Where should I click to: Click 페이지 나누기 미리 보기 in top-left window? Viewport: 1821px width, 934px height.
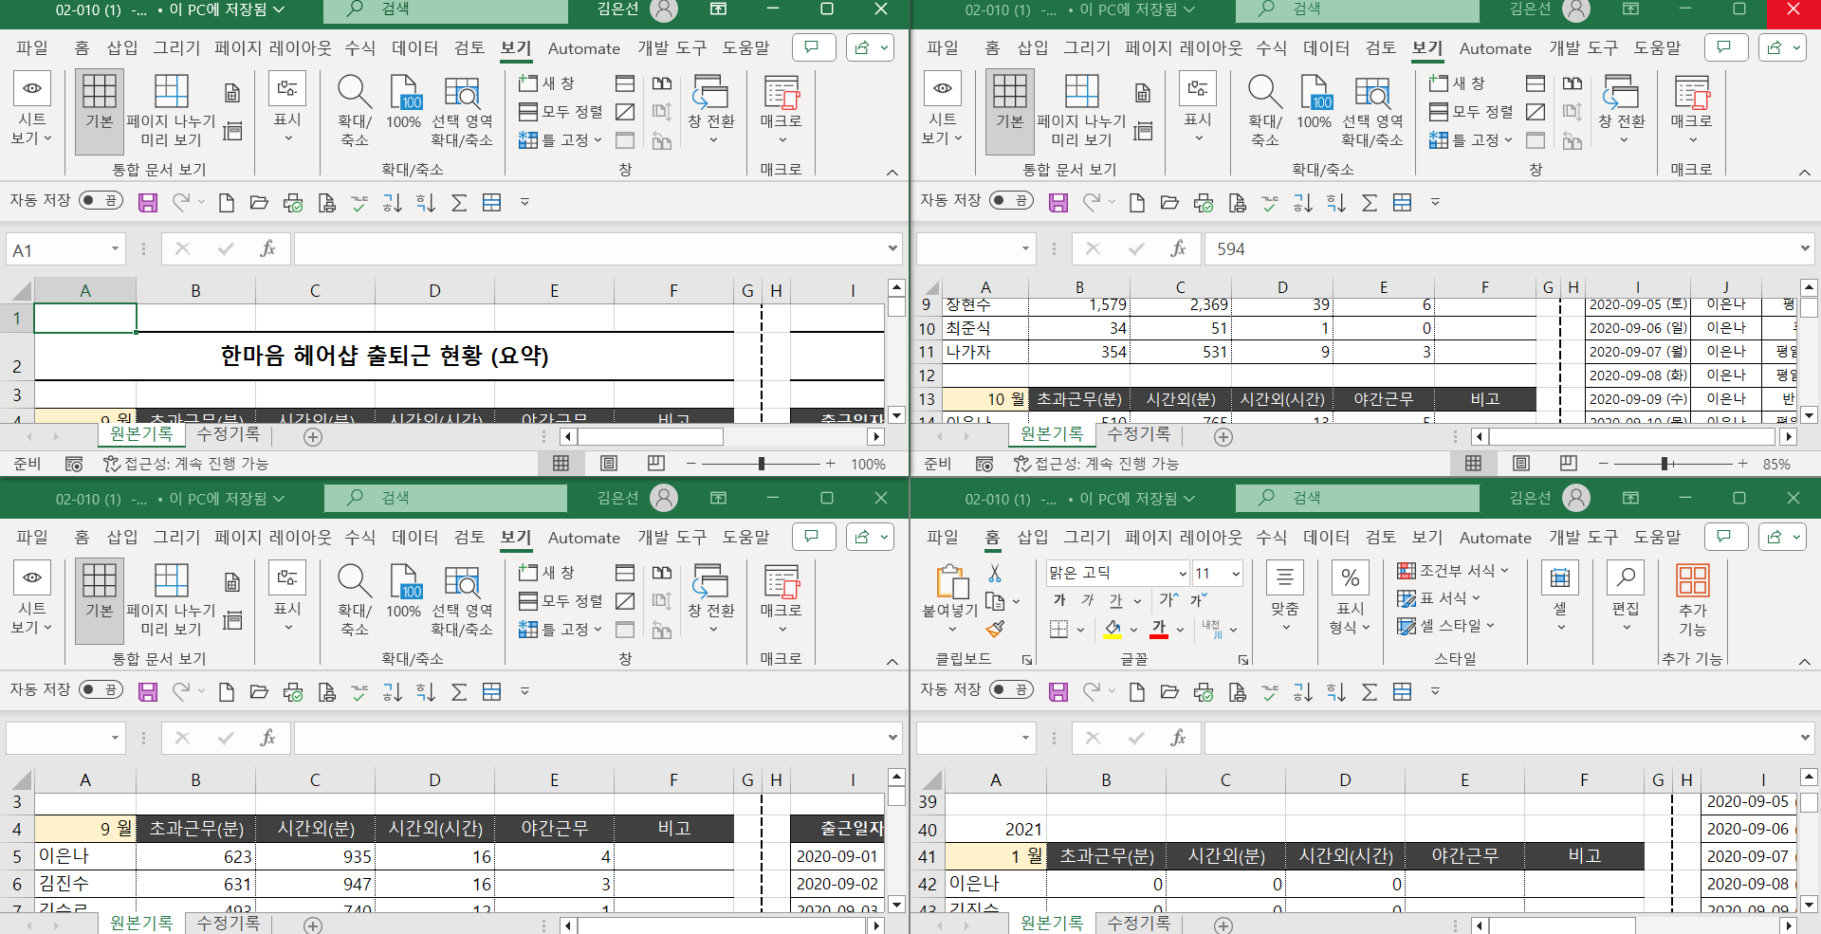pos(171,111)
